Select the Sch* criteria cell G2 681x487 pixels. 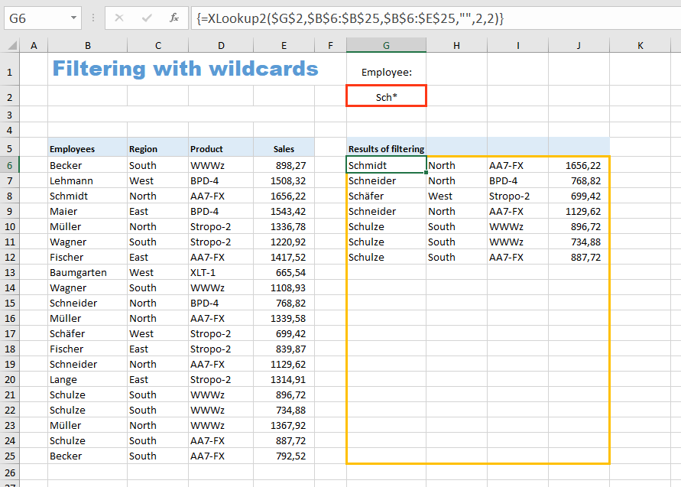tap(386, 96)
